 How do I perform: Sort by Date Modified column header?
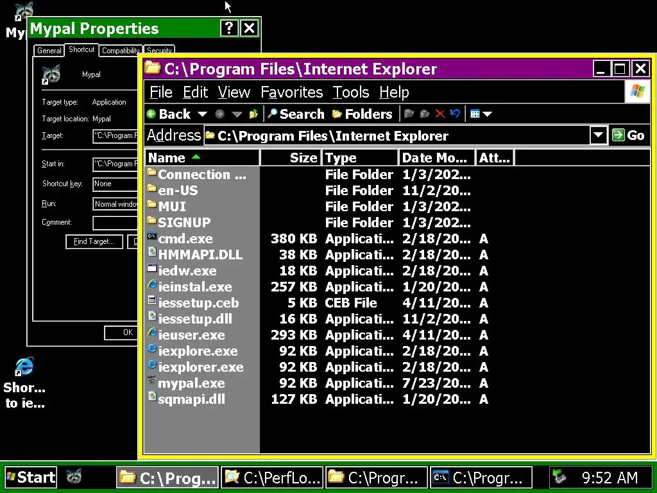436,158
